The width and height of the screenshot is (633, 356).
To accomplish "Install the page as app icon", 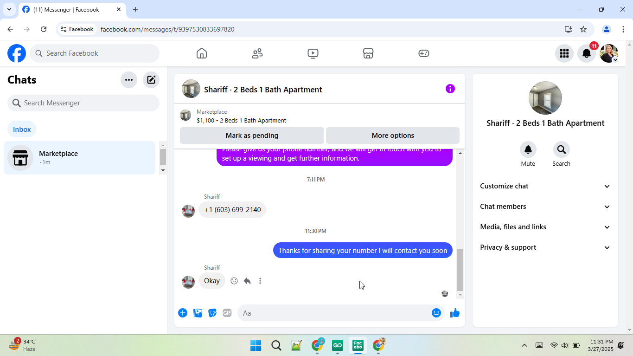I will pyautogui.click(x=569, y=29).
